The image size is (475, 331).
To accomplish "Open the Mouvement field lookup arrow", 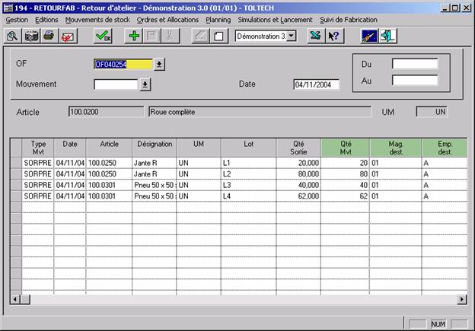I will [145, 84].
